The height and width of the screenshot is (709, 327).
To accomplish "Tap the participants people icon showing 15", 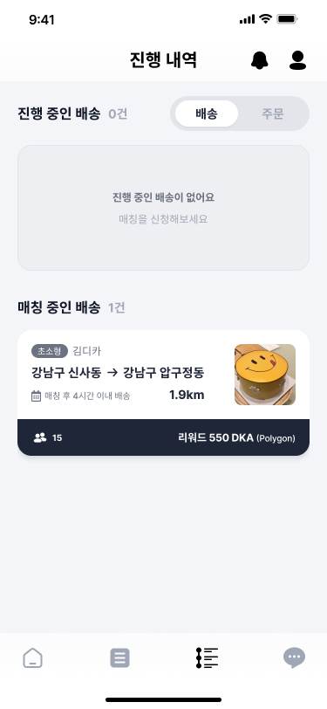I will [40, 437].
